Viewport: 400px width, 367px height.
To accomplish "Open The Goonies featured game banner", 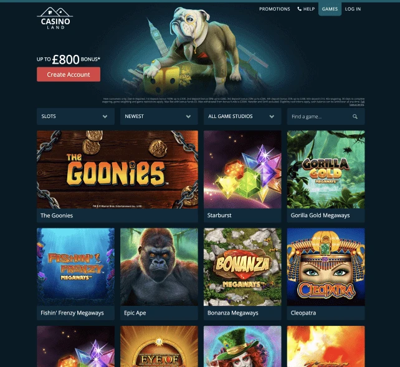I will 117,169.
